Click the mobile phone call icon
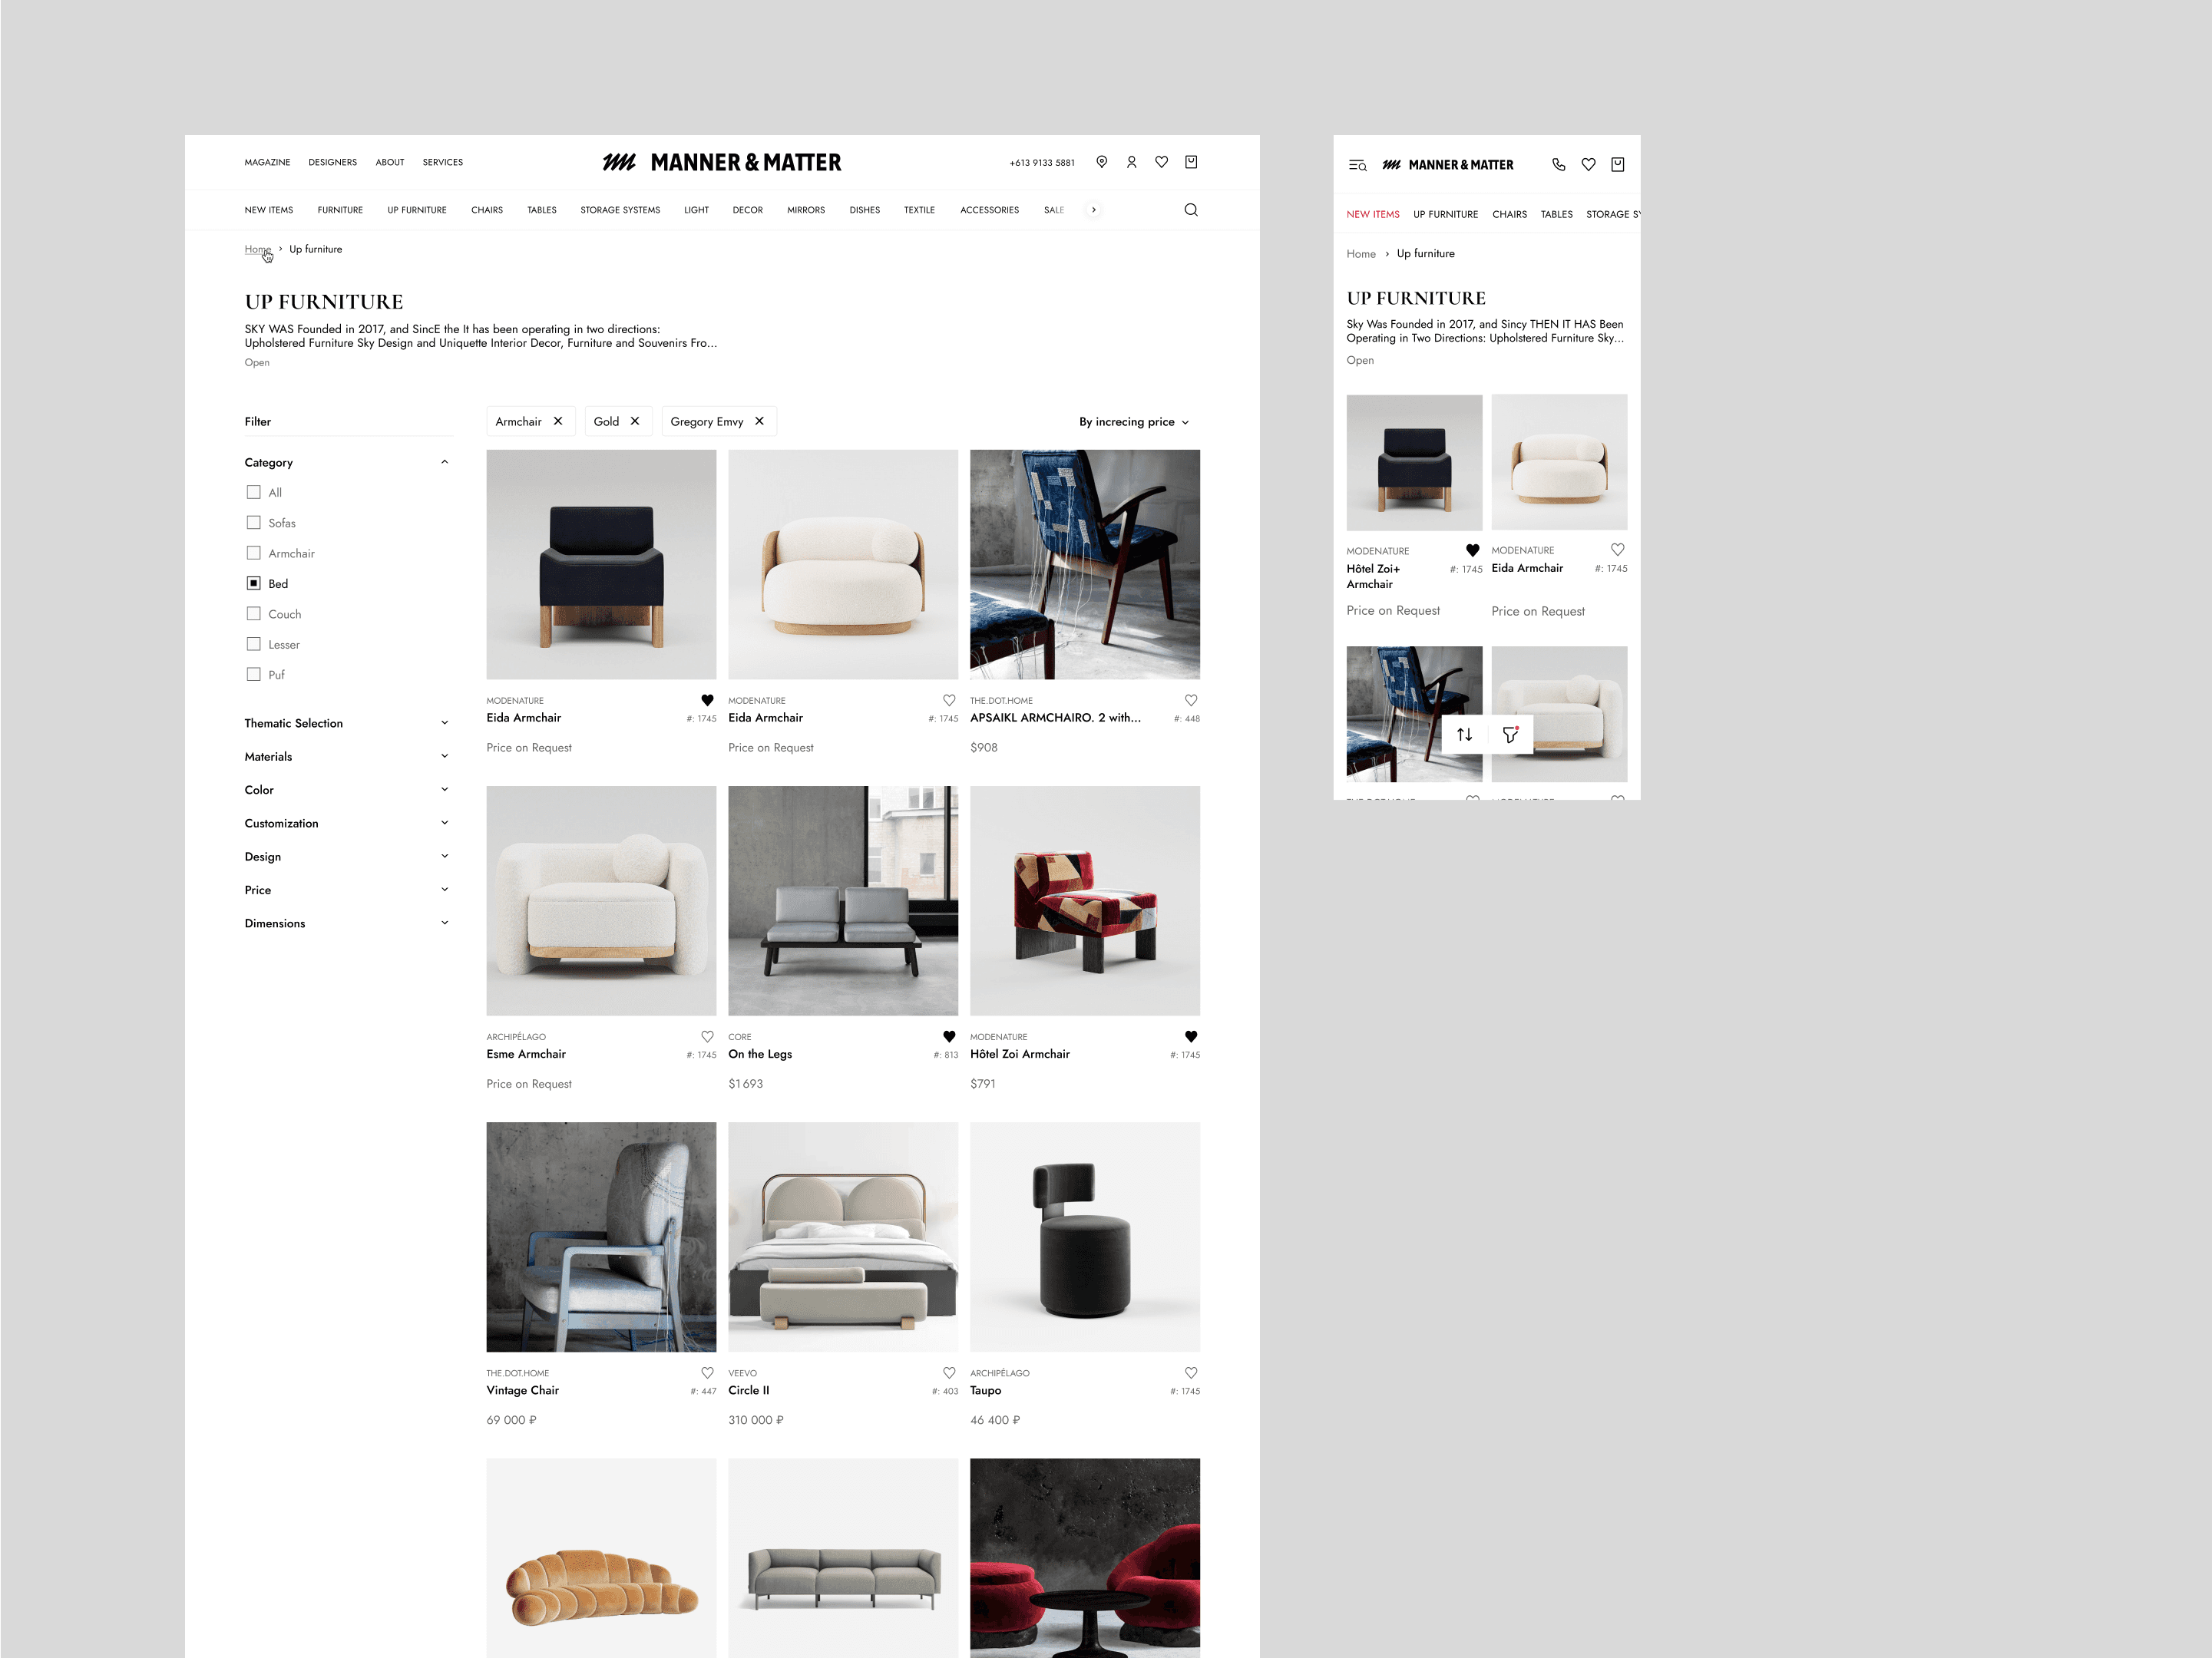The height and width of the screenshot is (1658, 2212). click(x=1558, y=165)
